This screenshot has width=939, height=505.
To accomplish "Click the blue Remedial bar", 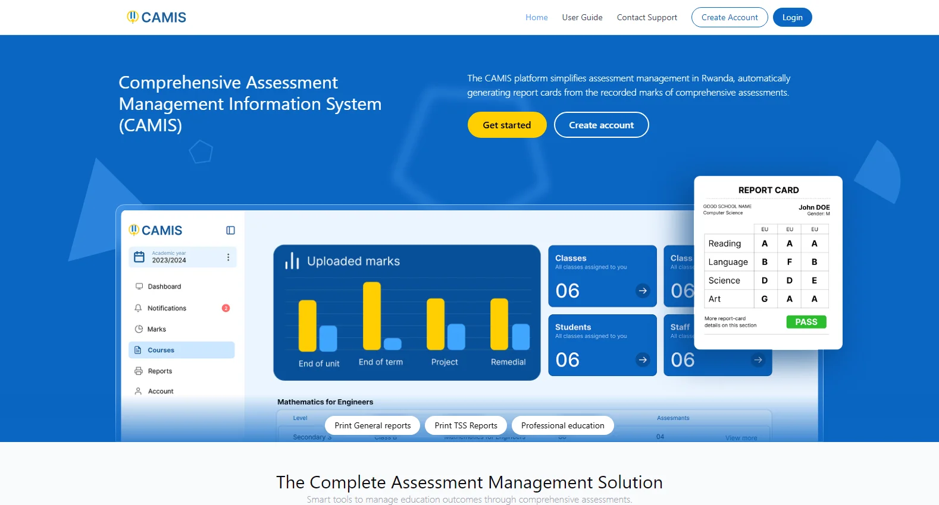I will [x=521, y=337].
